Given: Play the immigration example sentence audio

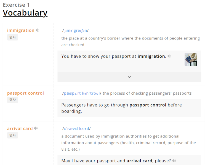Looking at the screenshot, I should [169, 56].
